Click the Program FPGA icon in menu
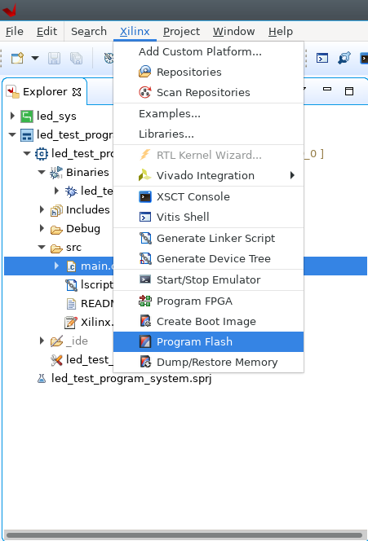The height and width of the screenshot is (541, 368). 145,301
